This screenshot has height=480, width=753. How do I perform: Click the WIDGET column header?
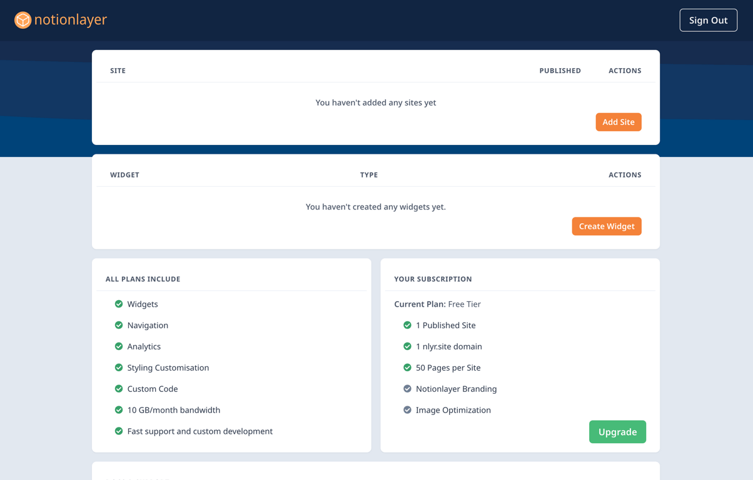[124, 175]
